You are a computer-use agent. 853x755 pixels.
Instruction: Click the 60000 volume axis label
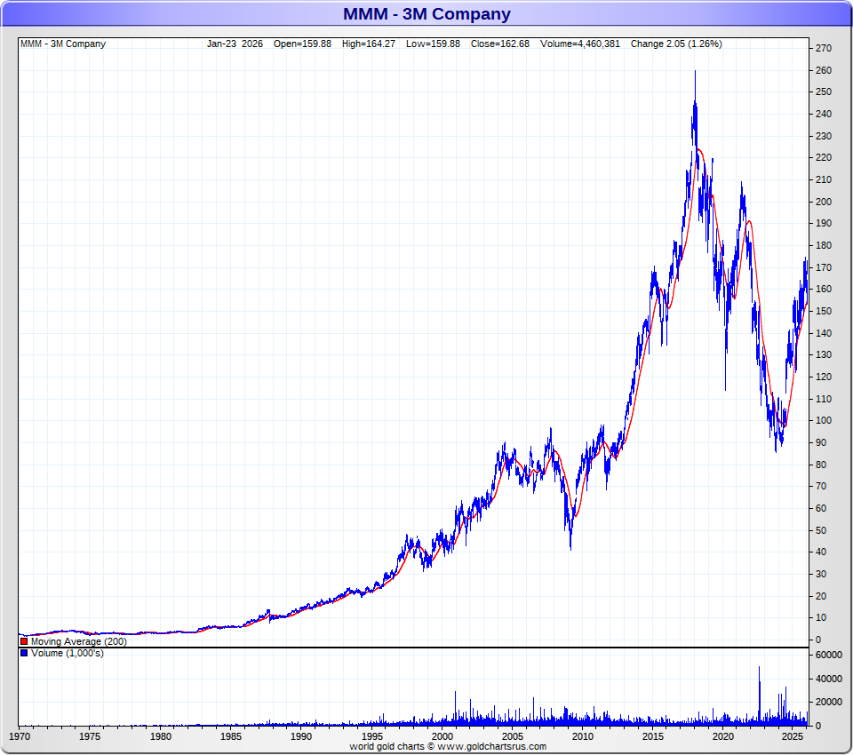pyautogui.click(x=828, y=655)
